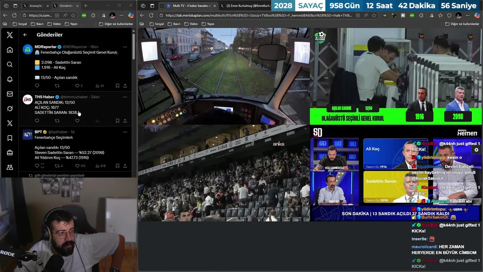Switch to Multi TV tab in right browser
The image size is (483, 272).
188,6
